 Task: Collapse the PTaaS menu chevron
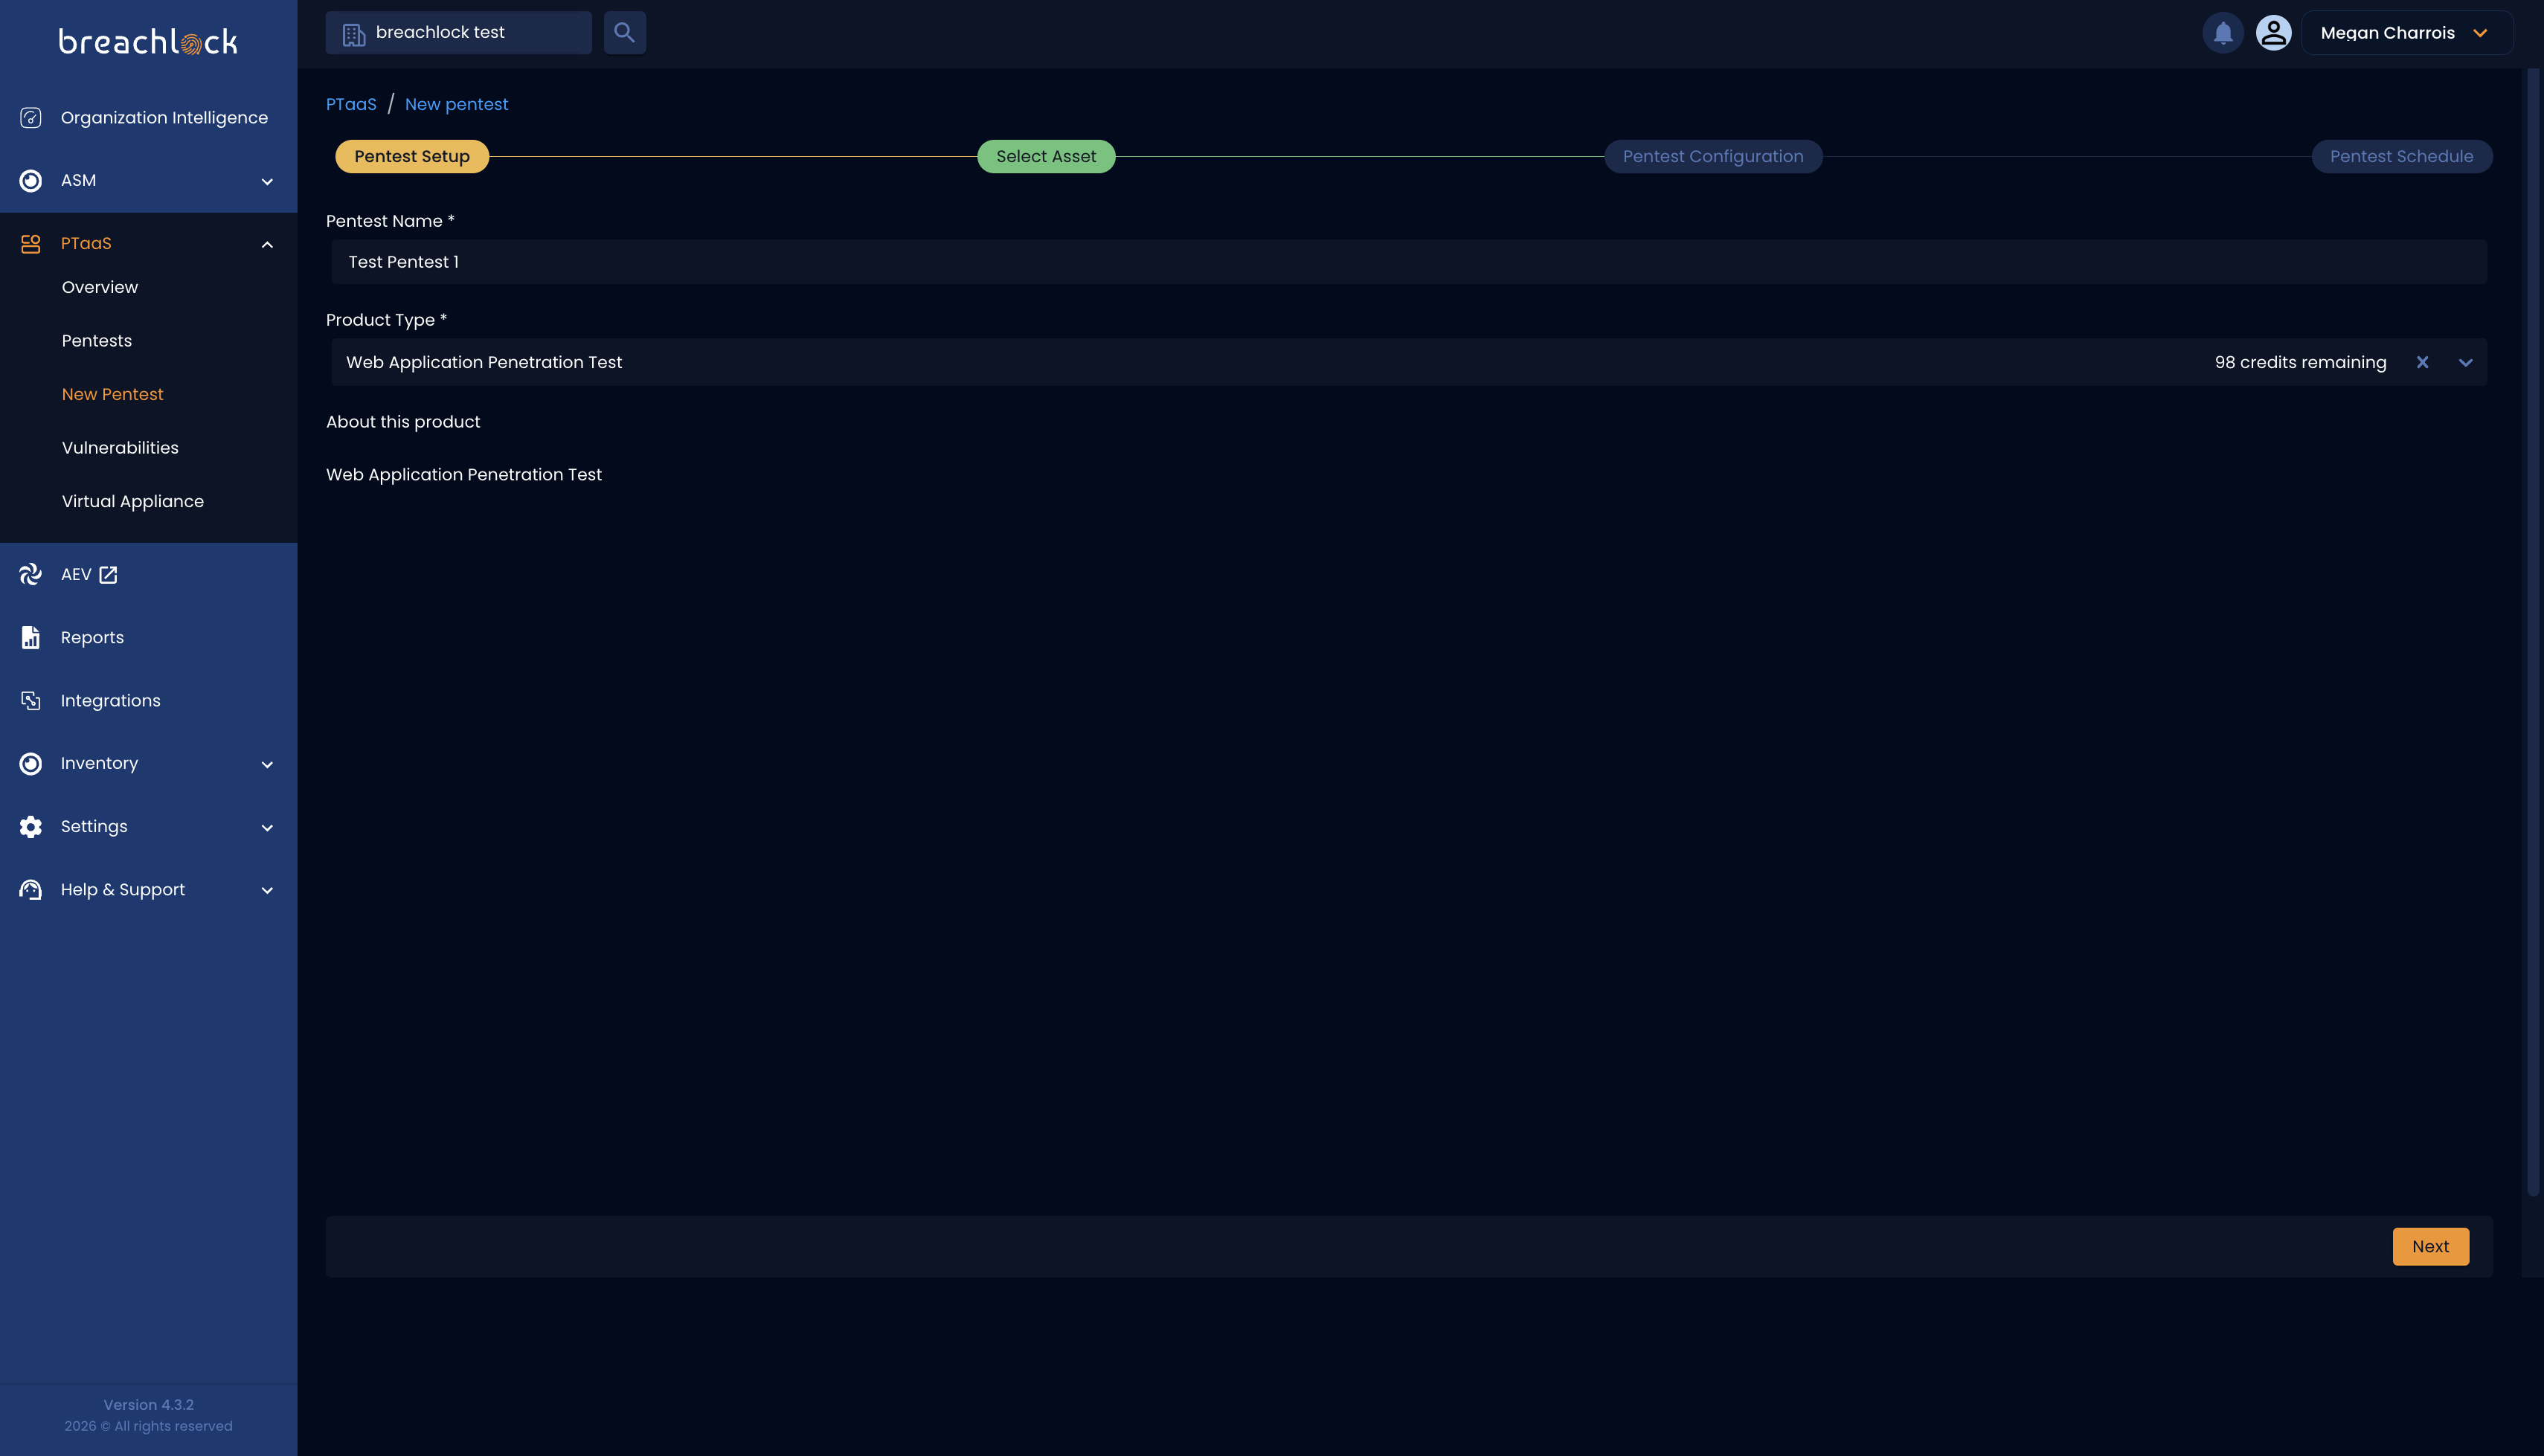(267, 245)
